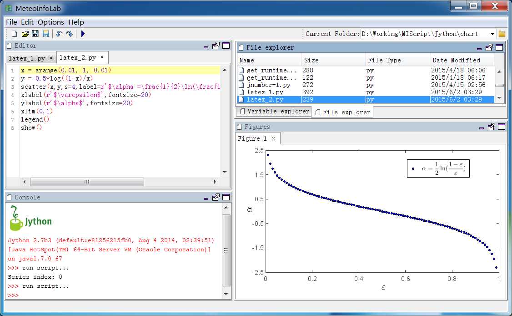Browse for a folder using the yellow folder icon
Screen dimensions: 512x316
coord(502,34)
